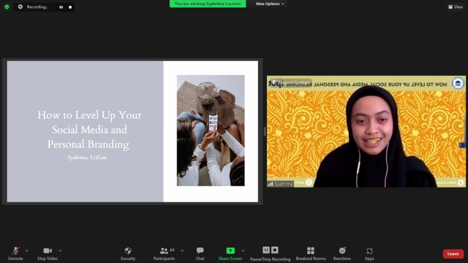Viewport: 468px width, 263px height.
Task: Open the Apps panel
Action: point(369,251)
